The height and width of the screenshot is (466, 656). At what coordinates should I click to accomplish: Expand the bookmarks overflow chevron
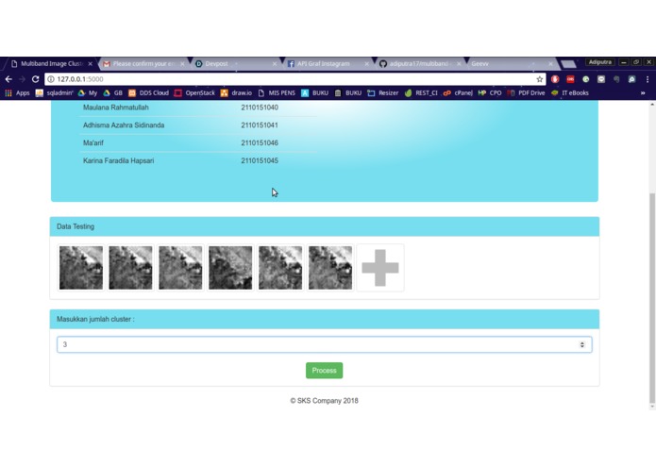(643, 92)
